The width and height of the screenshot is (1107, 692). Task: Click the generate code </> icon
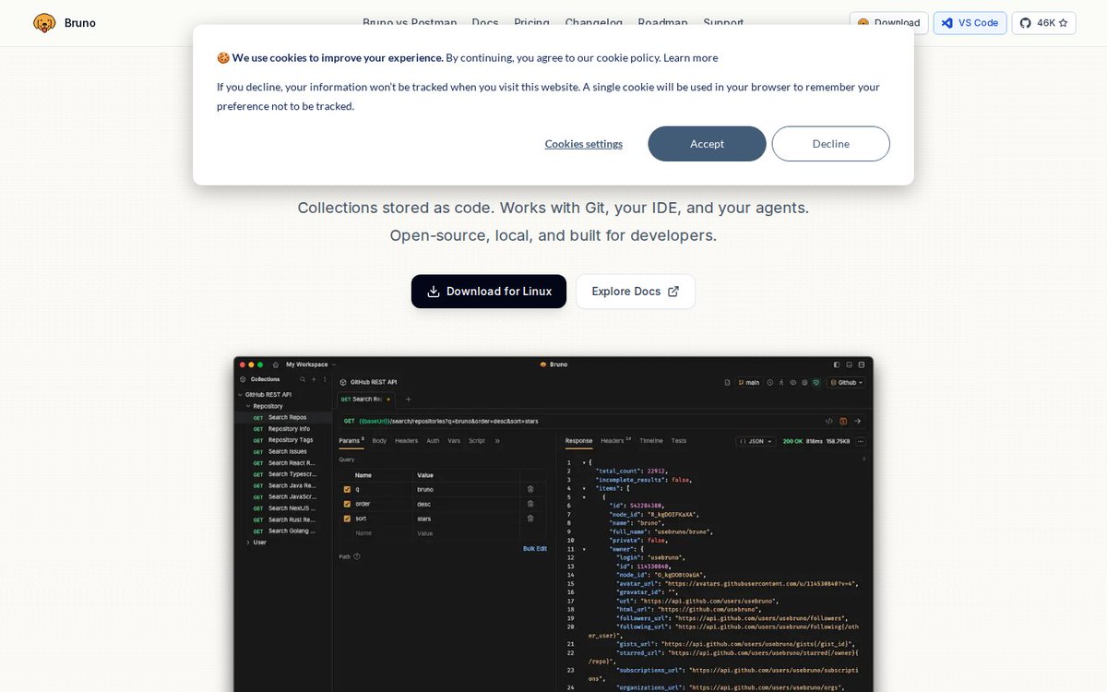[829, 421]
